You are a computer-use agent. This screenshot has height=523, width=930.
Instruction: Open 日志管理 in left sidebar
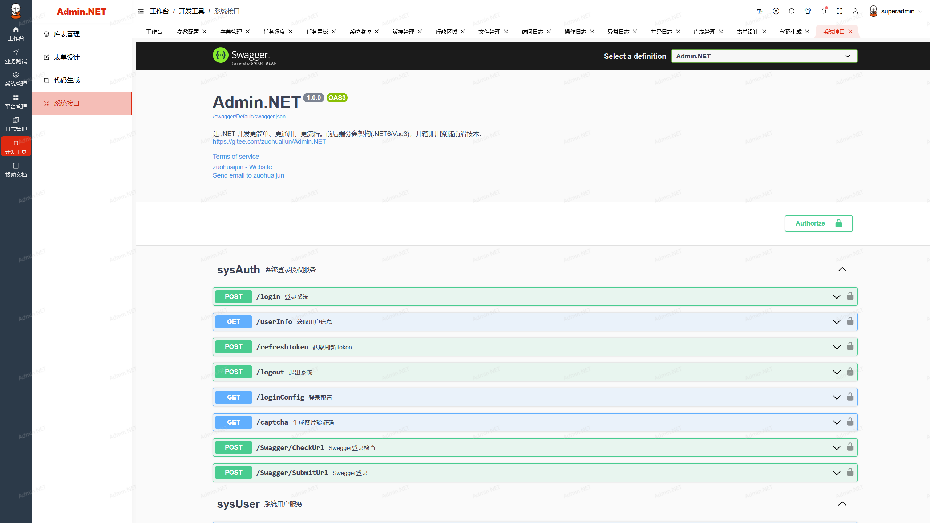[x=16, y=124]
